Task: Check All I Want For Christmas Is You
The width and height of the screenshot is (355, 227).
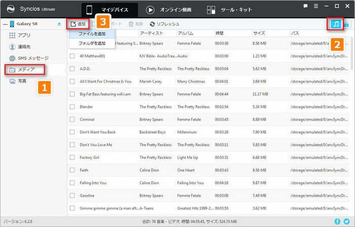Action: click(72, 82)
